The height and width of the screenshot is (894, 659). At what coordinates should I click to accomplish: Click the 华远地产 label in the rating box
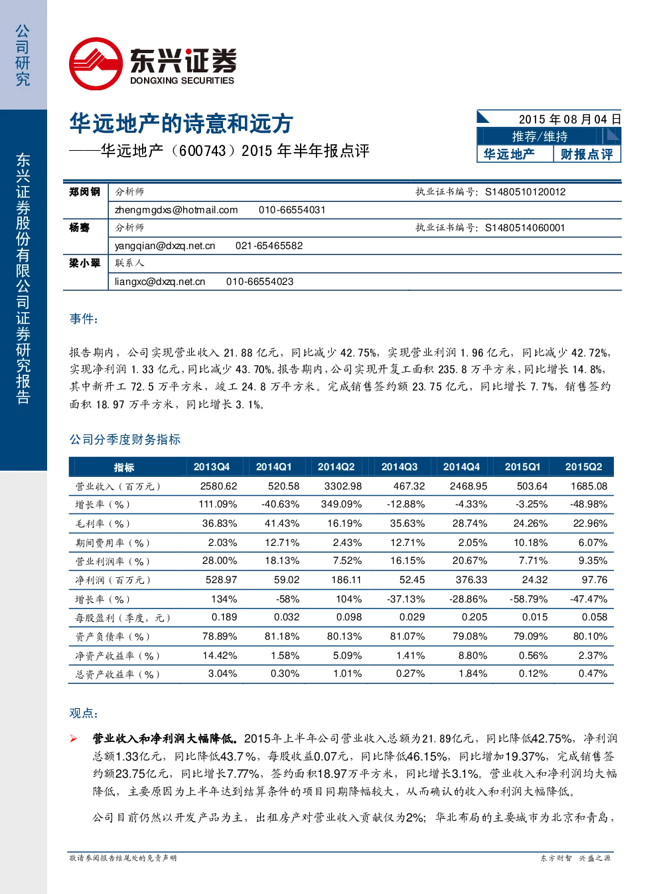click(509, 154)
